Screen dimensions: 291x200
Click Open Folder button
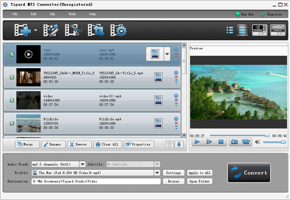(x=200, y=181)
